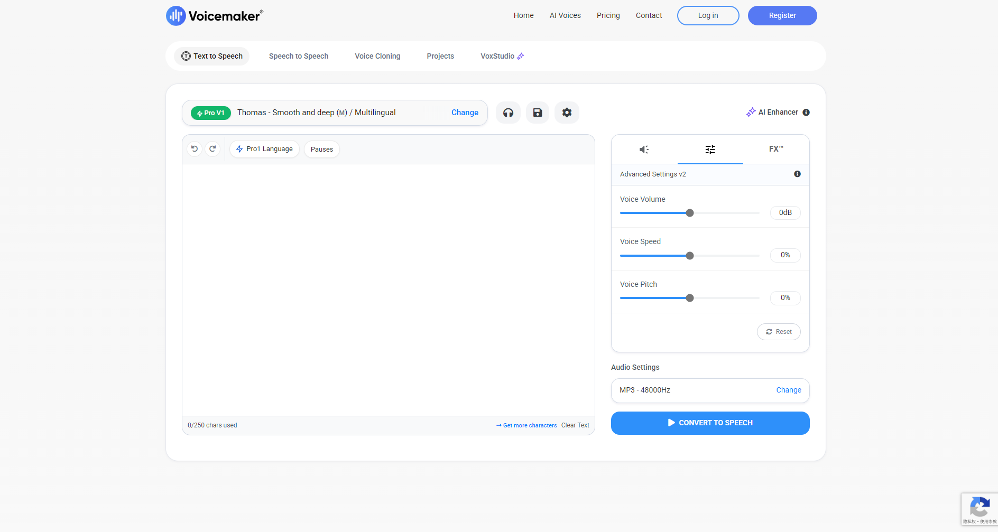Open the Pro1 Language selector

point(264,149)
